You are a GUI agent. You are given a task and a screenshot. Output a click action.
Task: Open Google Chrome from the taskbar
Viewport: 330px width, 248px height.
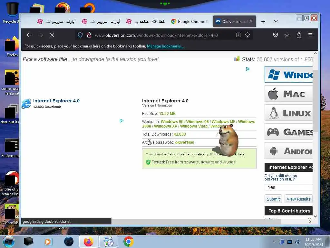point(128,242)
